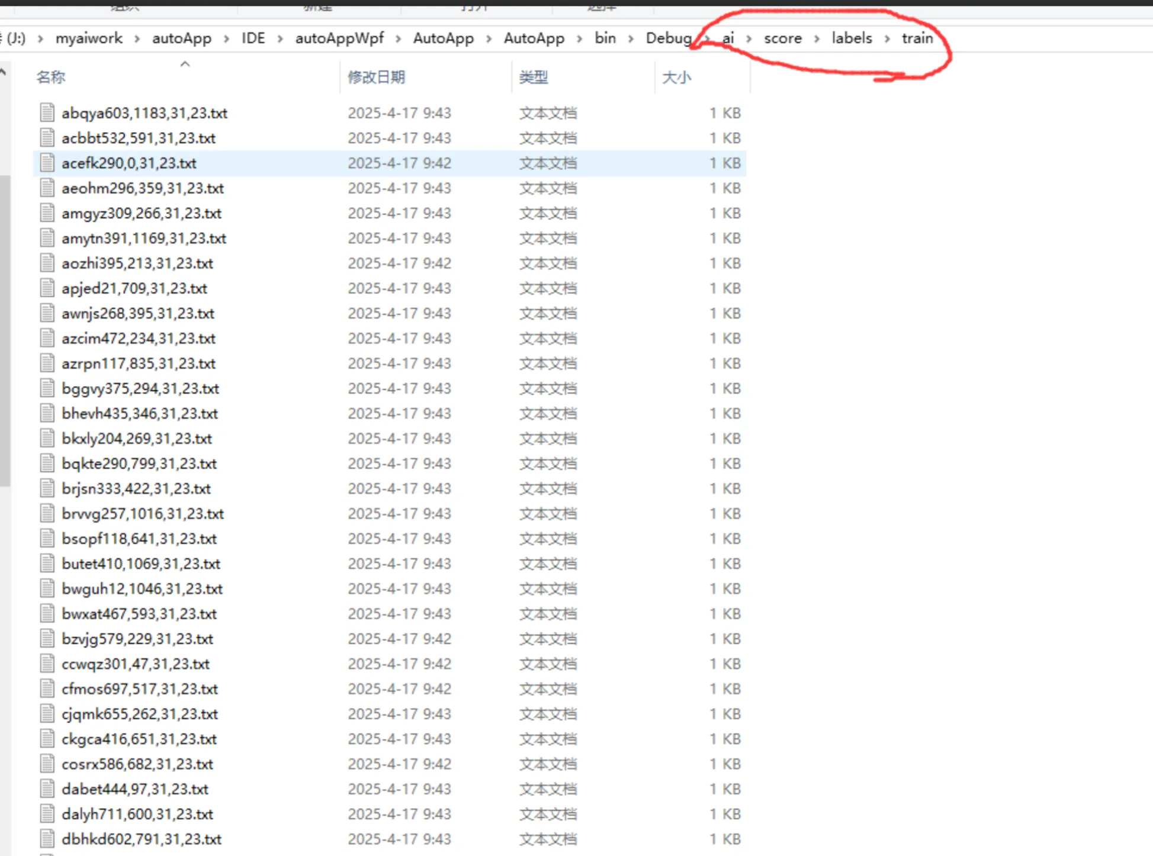Viewport: 1153px width, 856px height.
Task: Go to bin folder in breadcrumb
Action: [605, 38]
